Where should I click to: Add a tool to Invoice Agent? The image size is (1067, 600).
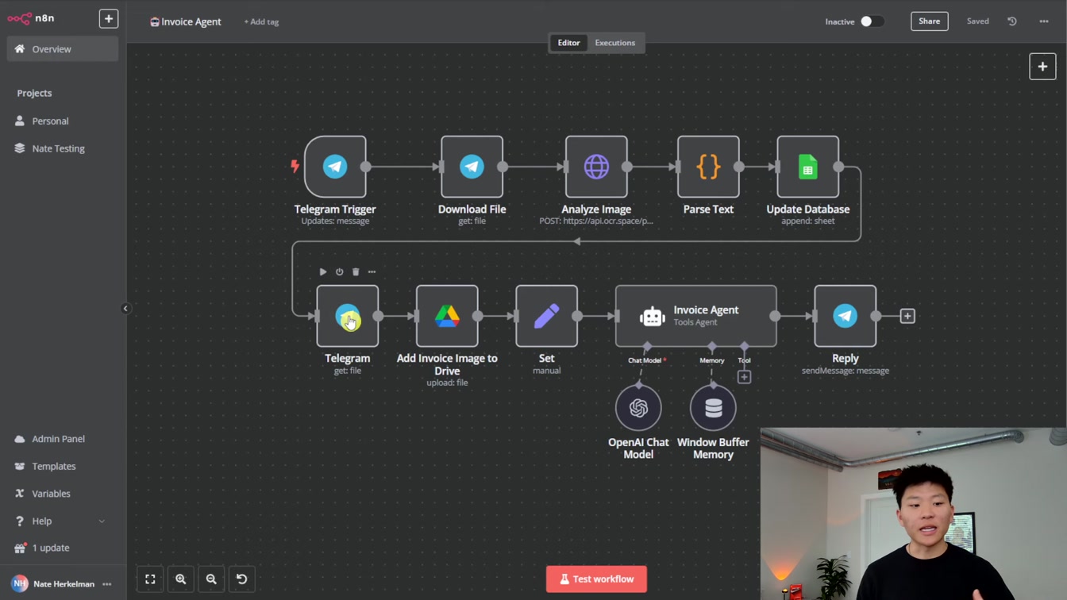tap(744, 377)
